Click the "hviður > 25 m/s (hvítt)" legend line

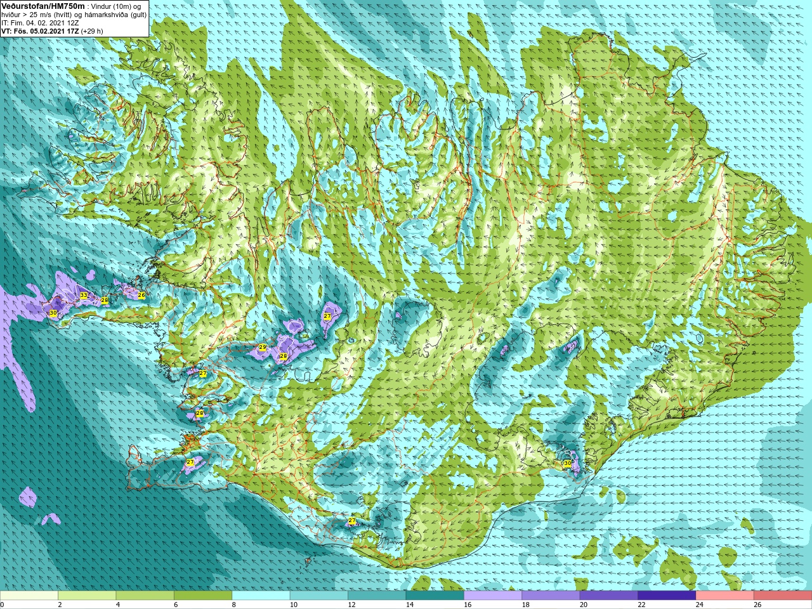pos(37,14)
